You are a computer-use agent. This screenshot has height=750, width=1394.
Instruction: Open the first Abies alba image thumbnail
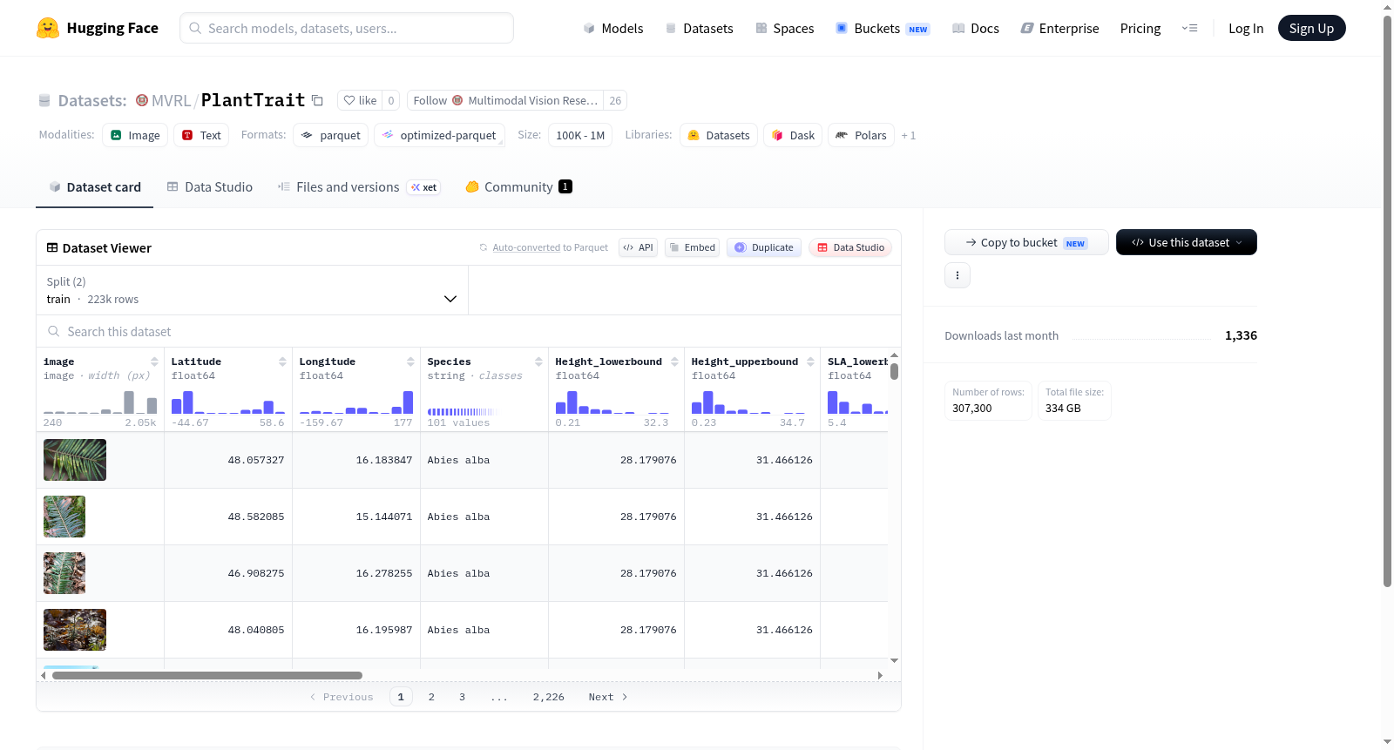point(75,460)
